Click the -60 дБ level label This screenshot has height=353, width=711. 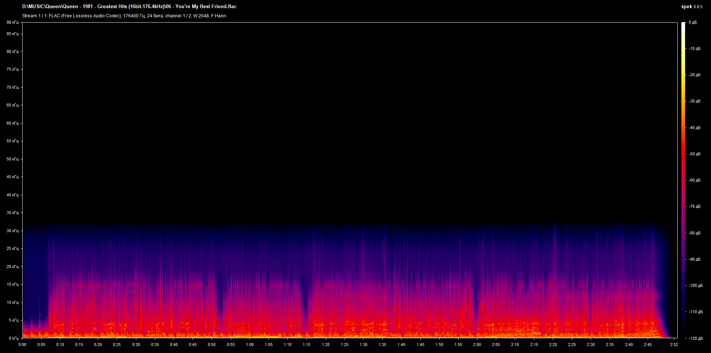point(695,180)
